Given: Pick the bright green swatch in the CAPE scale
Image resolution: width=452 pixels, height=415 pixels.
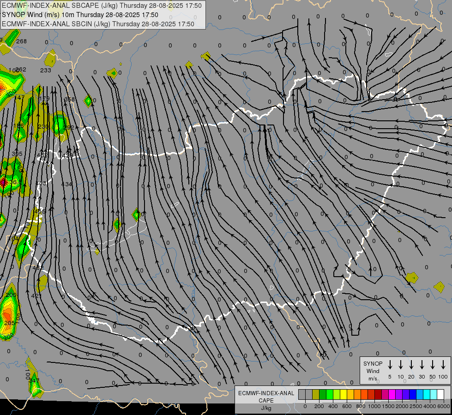Looking at the screenshot, I should point(330,394).
